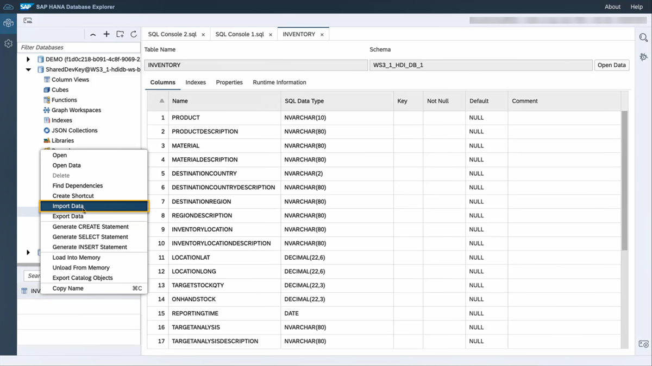Close the INVENTORY tab
The height and width of the screenshot is (366, 652).
click(322, 35)
